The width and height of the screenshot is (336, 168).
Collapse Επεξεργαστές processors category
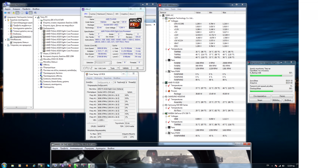coord(38,28)
